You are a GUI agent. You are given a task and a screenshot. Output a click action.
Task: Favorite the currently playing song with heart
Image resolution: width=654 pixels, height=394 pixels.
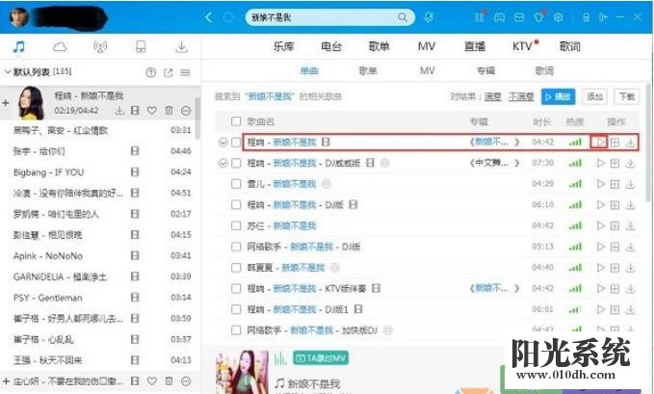pyautogui.click(x=152, y=111)
